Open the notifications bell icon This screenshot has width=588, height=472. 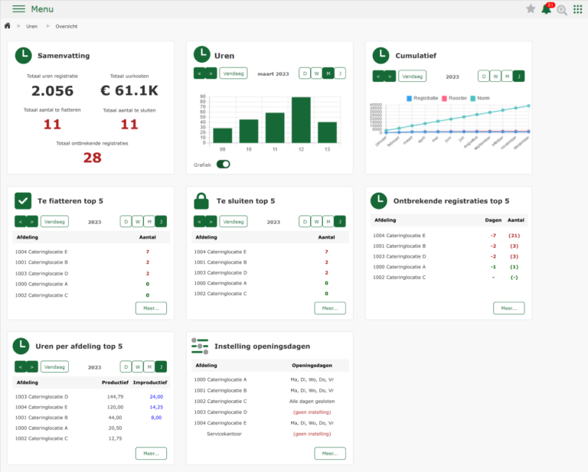(x=546, y=9)
